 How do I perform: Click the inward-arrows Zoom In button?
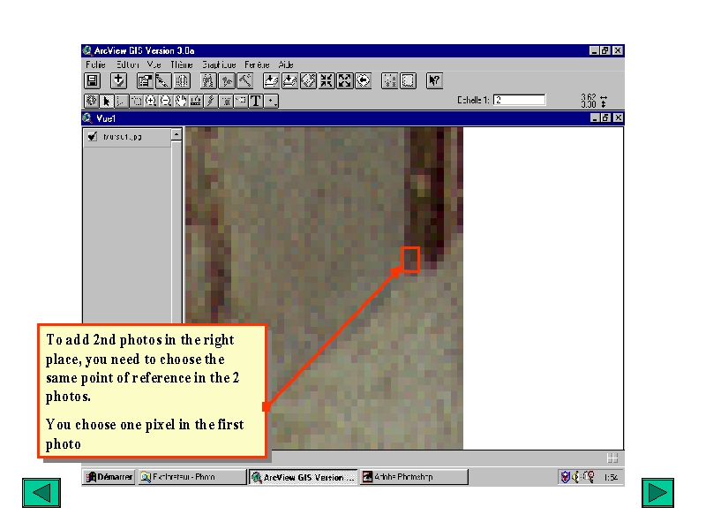coord(327,81)
